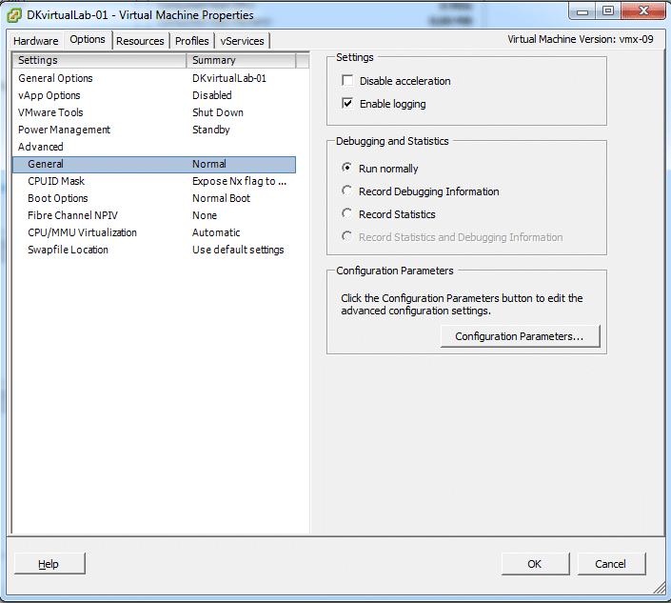Tick the Disable acceleration checkbox
Screen dimensions: 671x603
347,81
